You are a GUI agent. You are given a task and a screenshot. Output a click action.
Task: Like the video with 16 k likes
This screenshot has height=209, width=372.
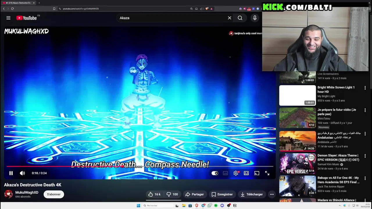[x=154, y=194]
